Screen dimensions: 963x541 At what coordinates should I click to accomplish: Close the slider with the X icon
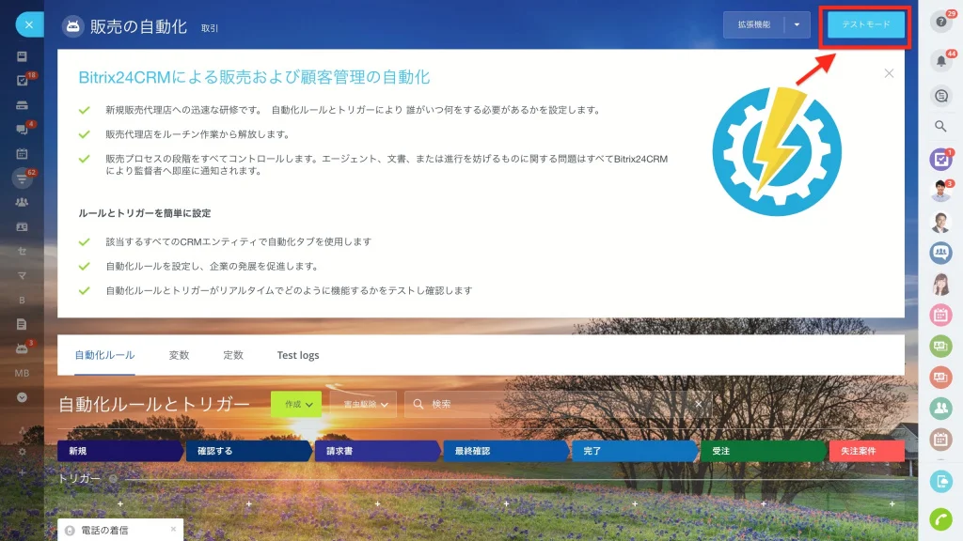click(29, 25)
